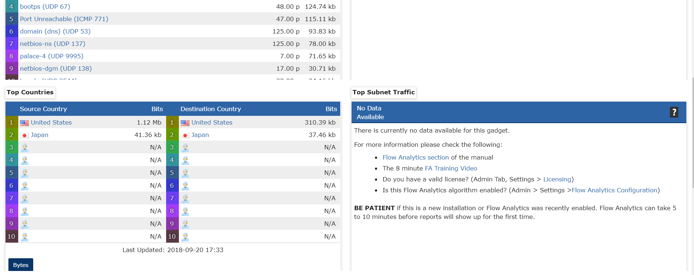Click Japan destination country link
The width and height of the screenshot is (694, 275).
[x=200, y=135]
